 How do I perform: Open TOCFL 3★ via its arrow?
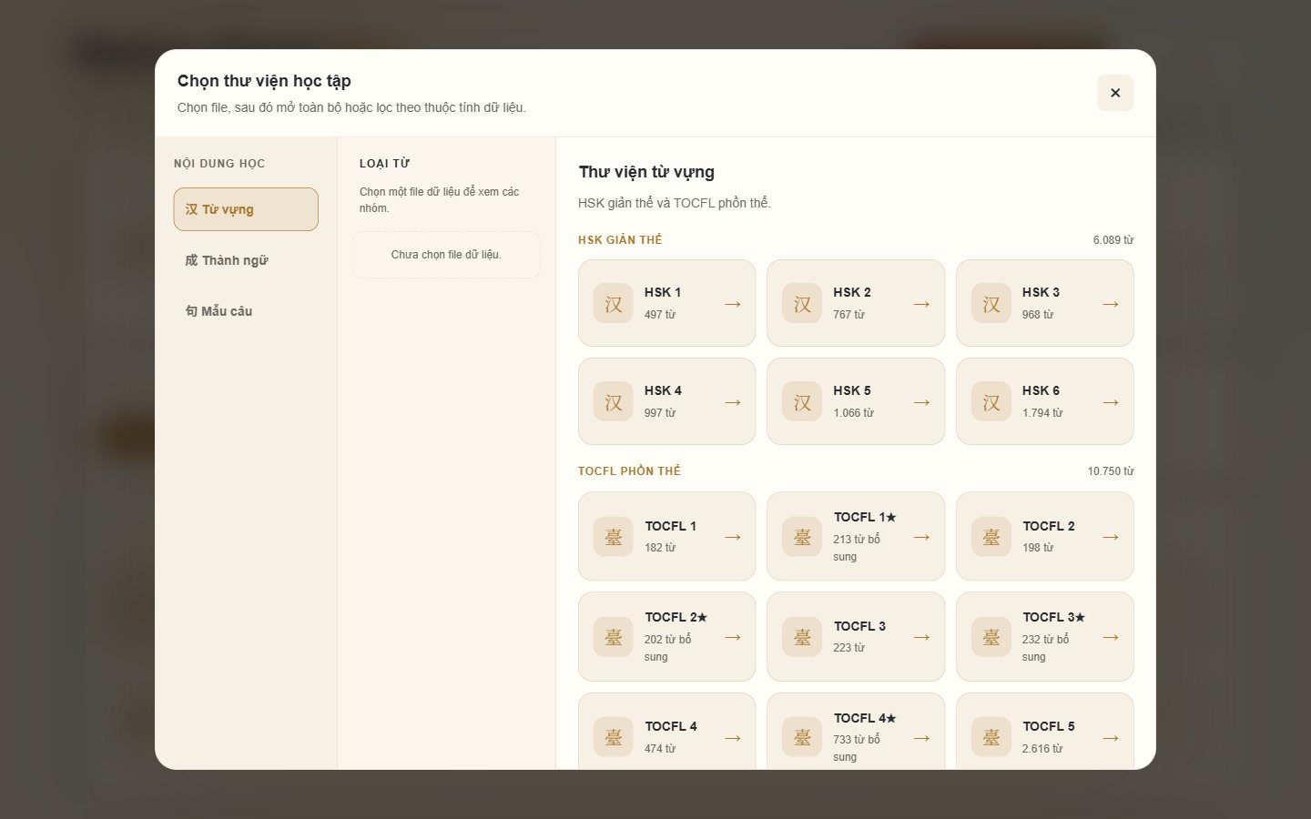point(1111,637)
